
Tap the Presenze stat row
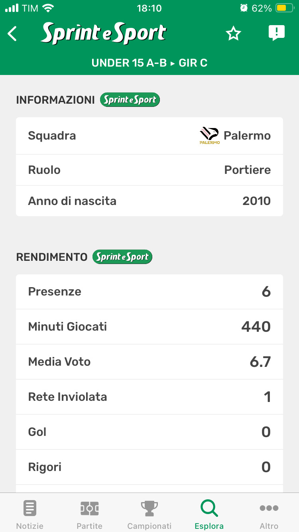click(149, 292)
